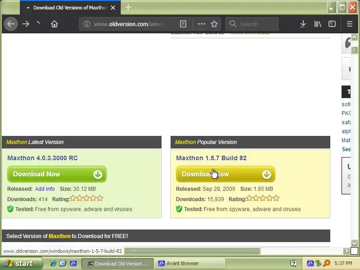Screen dimensions: 360x270
Task: Launch Avant Browser quick launch icon
Action: pos(73,263)
